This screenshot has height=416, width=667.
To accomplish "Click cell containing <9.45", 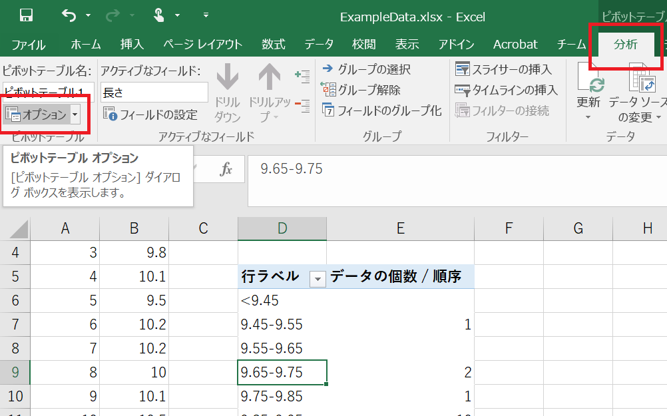I will 282,301.
